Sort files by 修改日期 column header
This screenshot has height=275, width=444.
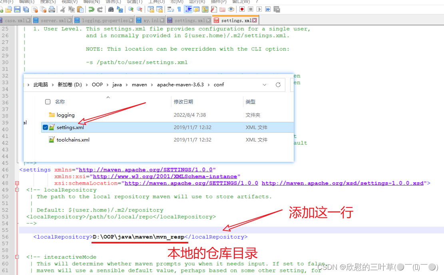click(x=183, y=102)
